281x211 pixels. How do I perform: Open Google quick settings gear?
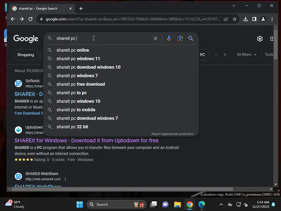pyautogui.click(x=260, y=38)
